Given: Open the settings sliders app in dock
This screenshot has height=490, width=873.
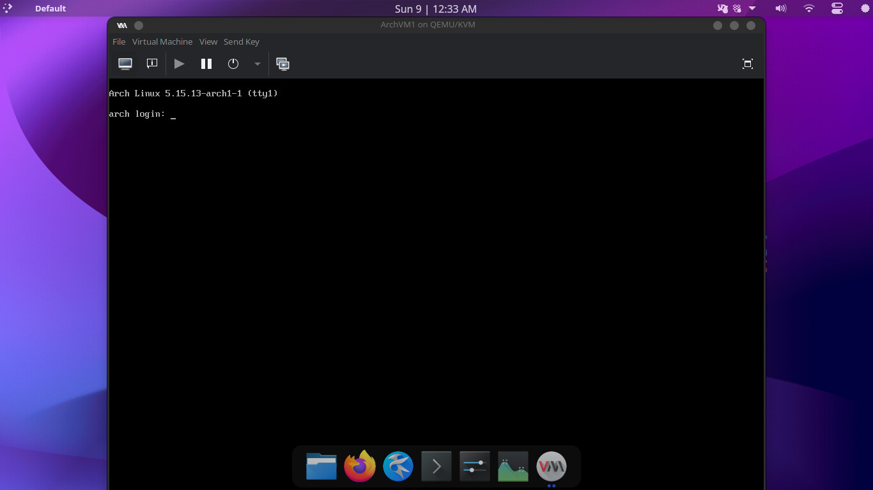Looking at the screenshot, I should click(475, 466).
